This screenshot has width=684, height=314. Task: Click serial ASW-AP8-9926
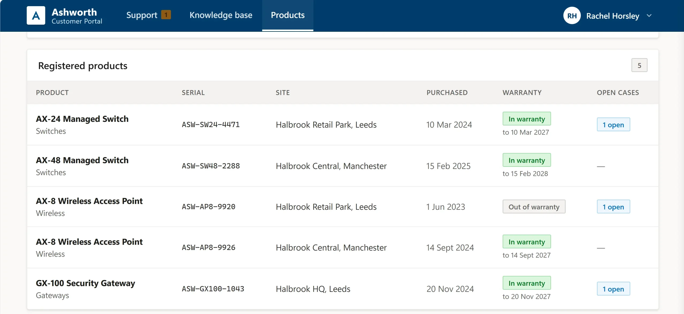tap(208, 247)
